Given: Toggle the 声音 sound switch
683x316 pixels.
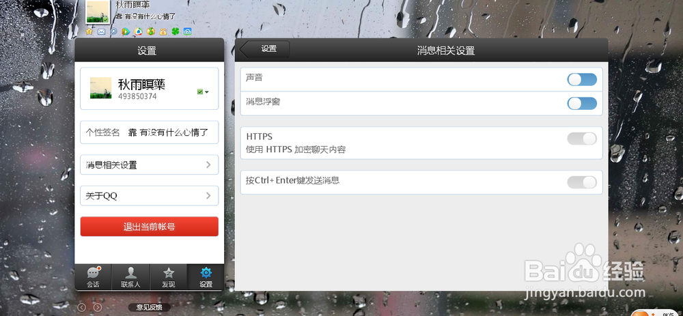Looking at the screenshot, I should point(582,79).
